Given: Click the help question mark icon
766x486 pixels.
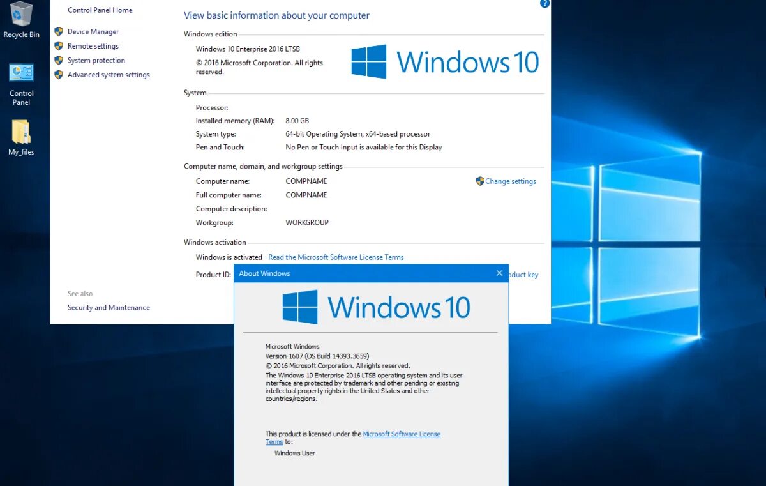Looking at the screenshot, I should [x=544, y=4].
